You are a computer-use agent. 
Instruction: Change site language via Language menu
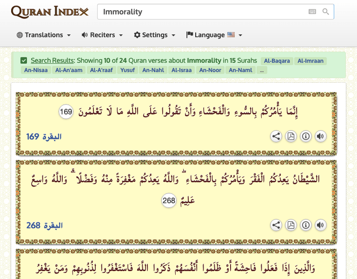tap(214, 35)
